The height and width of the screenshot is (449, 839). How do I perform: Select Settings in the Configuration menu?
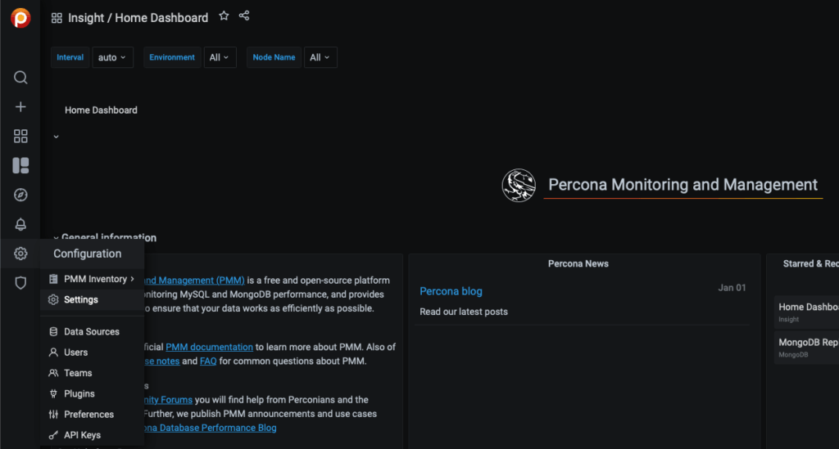point(80,300)
